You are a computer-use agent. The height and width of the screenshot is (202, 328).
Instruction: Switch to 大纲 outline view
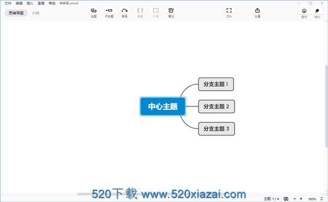pos(36,13)
